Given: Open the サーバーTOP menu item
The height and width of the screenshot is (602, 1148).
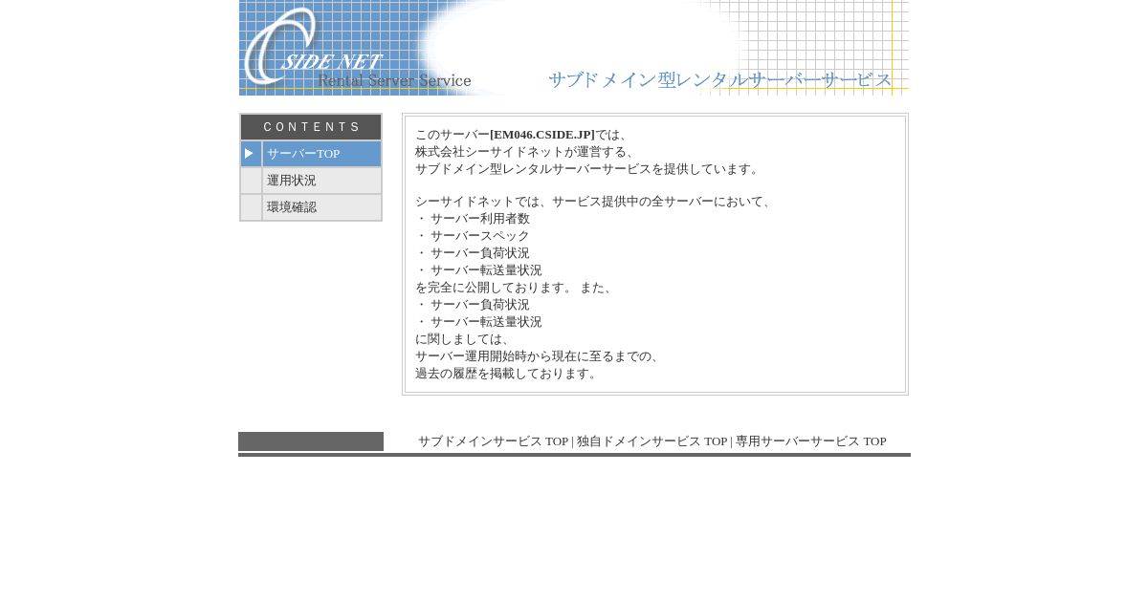Looking at the screenshot, I should [321, 154].
